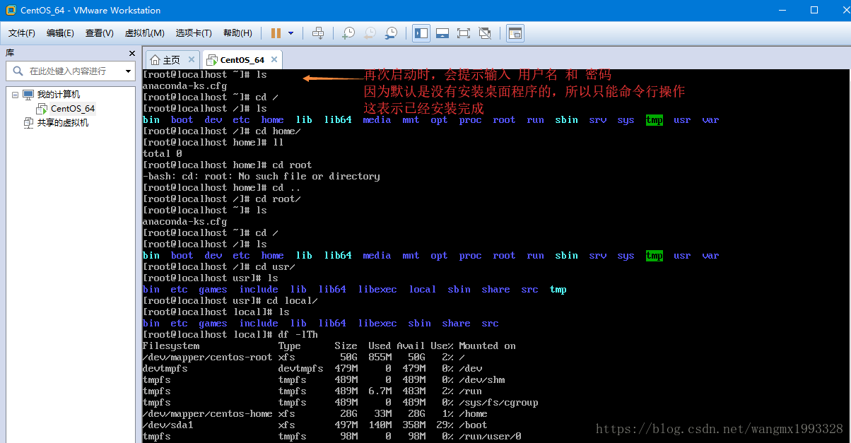Click the 'Filesystem' column header text
The image size is (851, 443).
click(171, 346)
